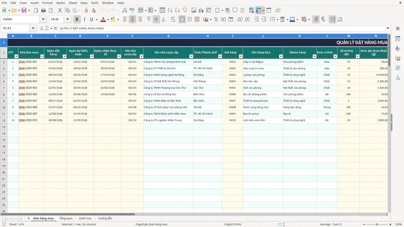Screen dimensions: 404x227
Task: Click the Print icon
Action: point(43,10)
